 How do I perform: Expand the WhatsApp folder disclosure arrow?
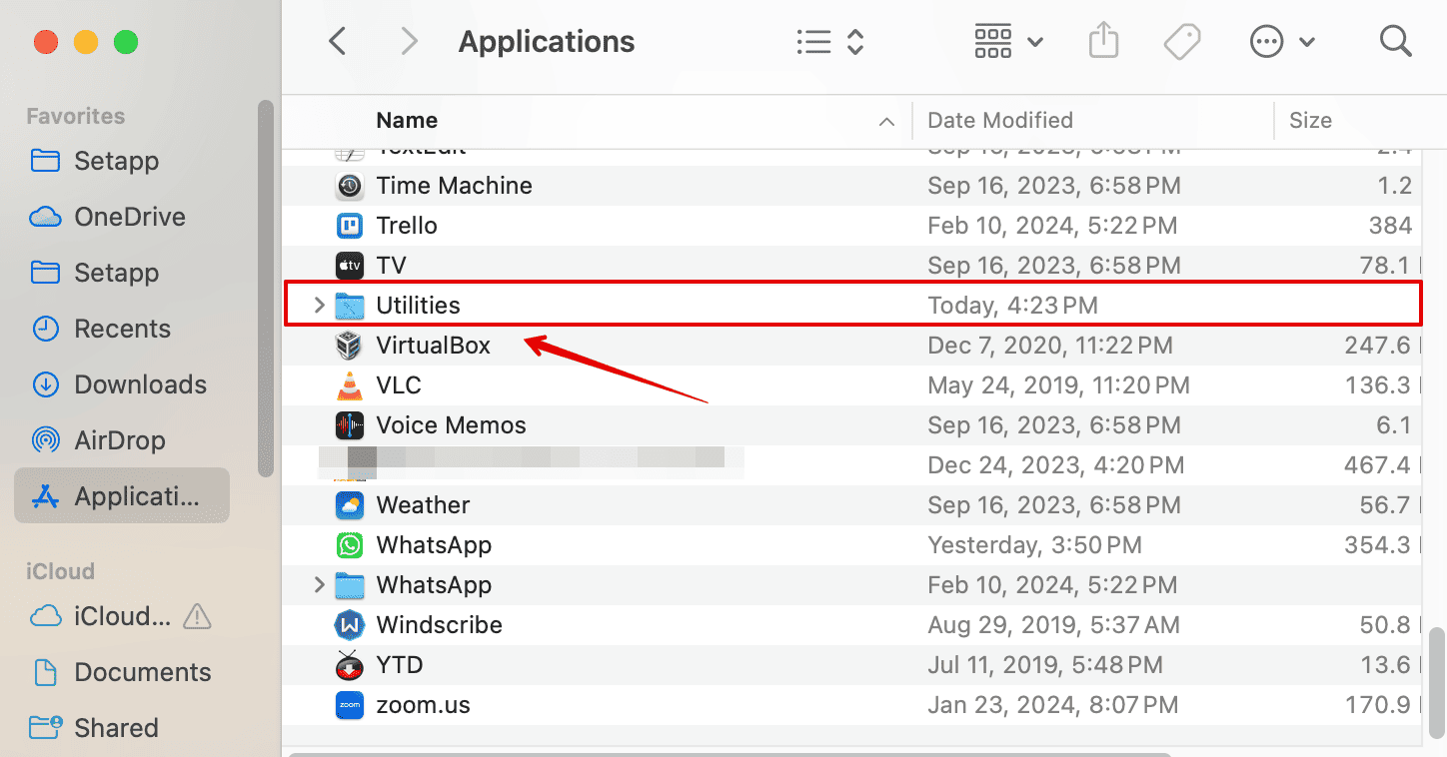tap(319, 585)
